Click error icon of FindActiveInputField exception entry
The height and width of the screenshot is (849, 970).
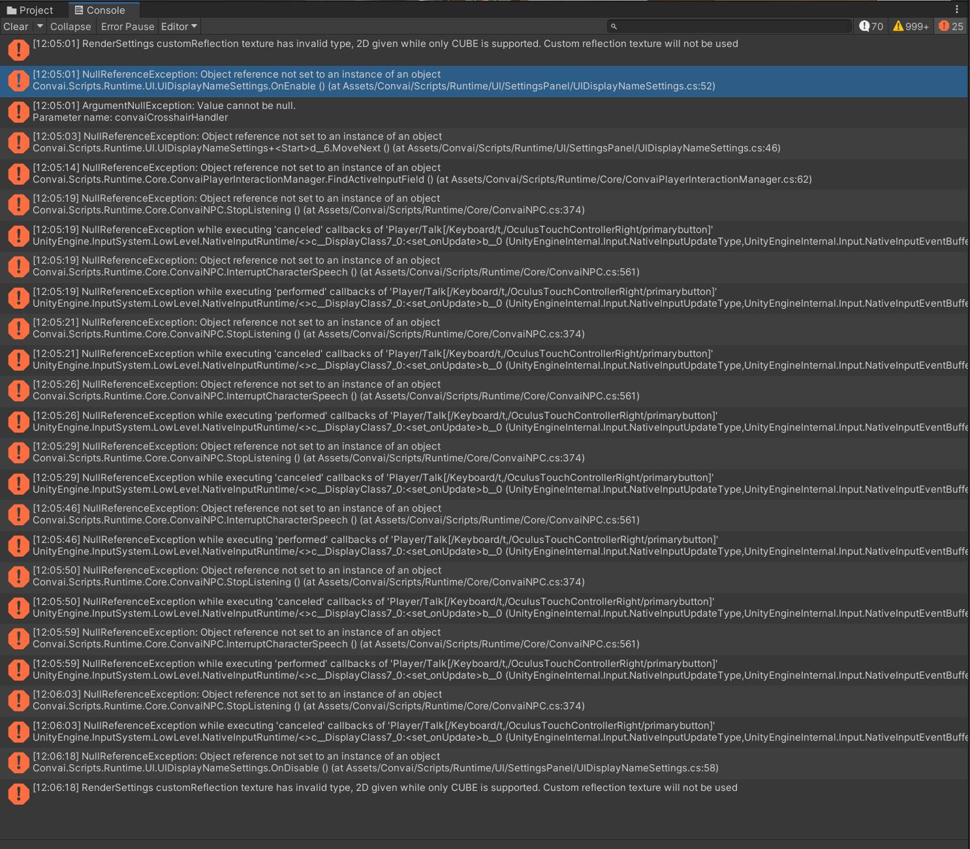[18, 174]
